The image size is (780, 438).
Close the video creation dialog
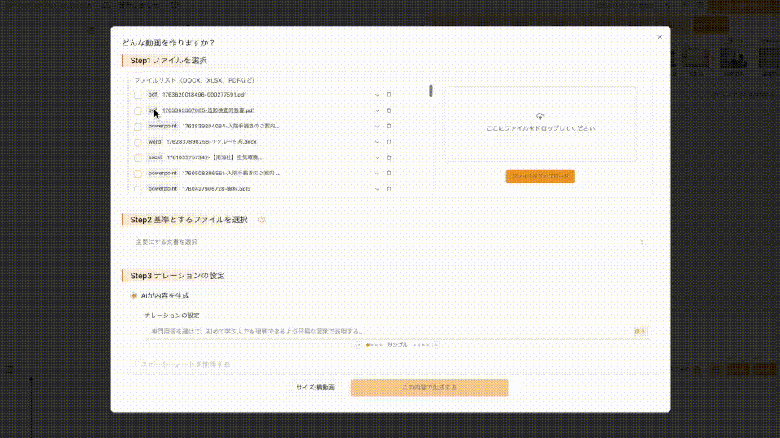click(x=659, y=37)
